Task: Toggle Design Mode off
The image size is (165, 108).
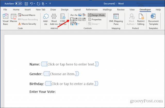Action: coord(96,15)
